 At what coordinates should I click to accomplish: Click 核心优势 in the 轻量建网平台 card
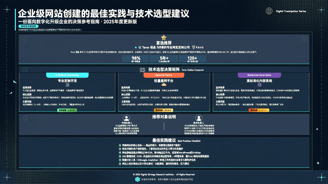[x=126, y=95]
